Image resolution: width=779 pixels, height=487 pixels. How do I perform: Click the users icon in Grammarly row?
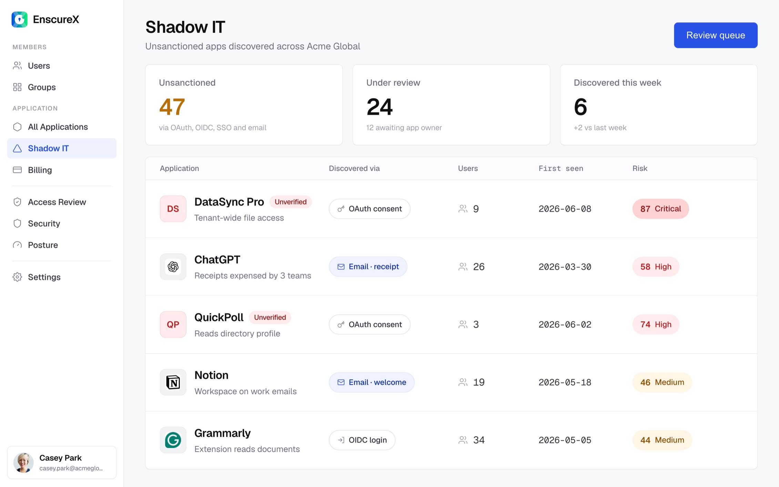[x=463, y=440]
